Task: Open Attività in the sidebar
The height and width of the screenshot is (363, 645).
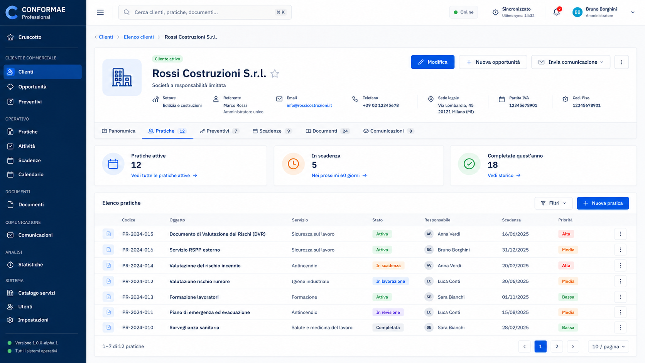Action: pyautogui.click(x=42, y=146)
